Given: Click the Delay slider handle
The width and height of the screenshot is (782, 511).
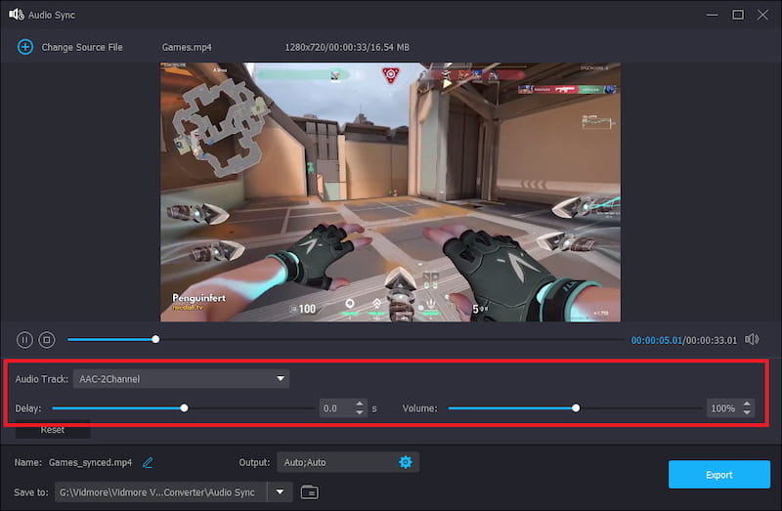Looking at the screenshot, I should 184,408.
